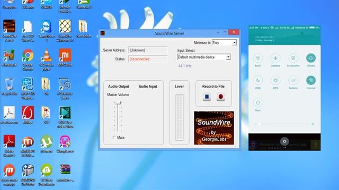This screenshot has height=190, width=339.
Task: Click the Level meter bar
Action: (x=180, y=117)
